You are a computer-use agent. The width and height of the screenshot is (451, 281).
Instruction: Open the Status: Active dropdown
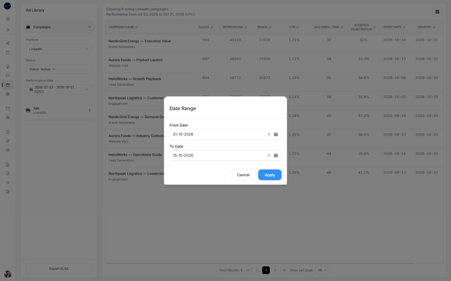pyautogui.click(x=59, y=69)
